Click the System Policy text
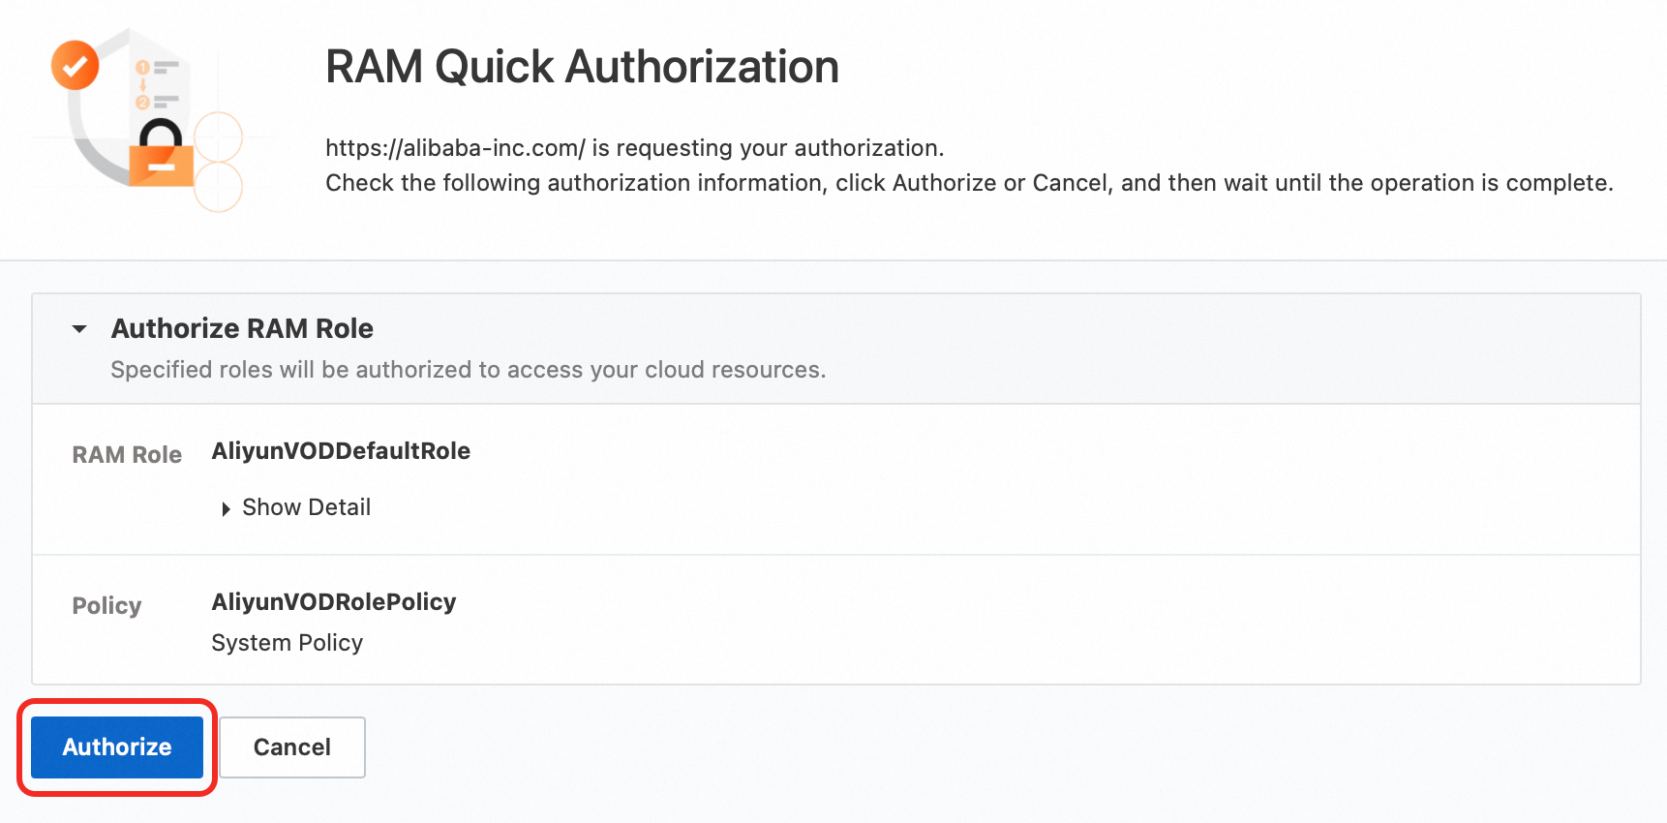1667x823 pixels. 287,643
